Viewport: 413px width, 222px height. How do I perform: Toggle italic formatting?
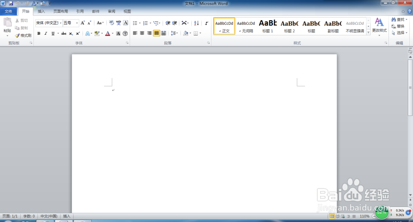click(45, 34)
